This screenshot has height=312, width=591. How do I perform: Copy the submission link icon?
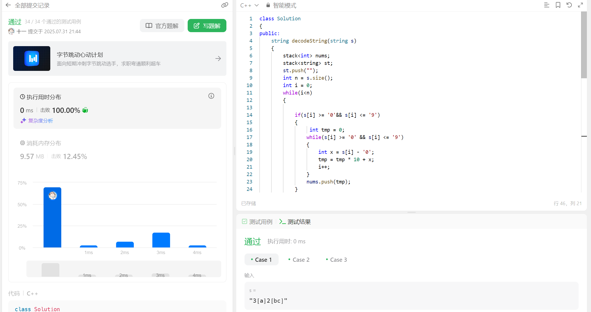click(224, 5)
